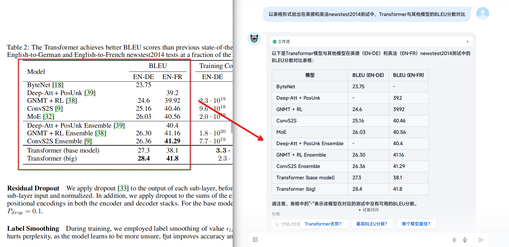Viewport: 509px width, 247px height.
Task: Click the user's question message bubble
Action: [x=366, y=14]
